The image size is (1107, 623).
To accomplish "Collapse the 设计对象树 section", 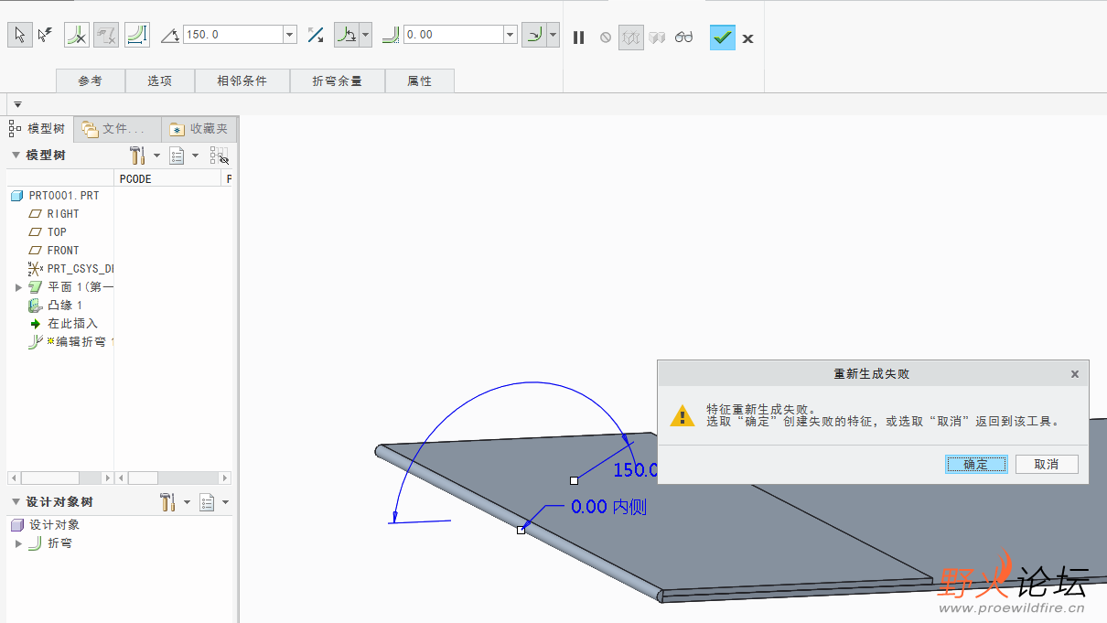I will click(16, 502).
